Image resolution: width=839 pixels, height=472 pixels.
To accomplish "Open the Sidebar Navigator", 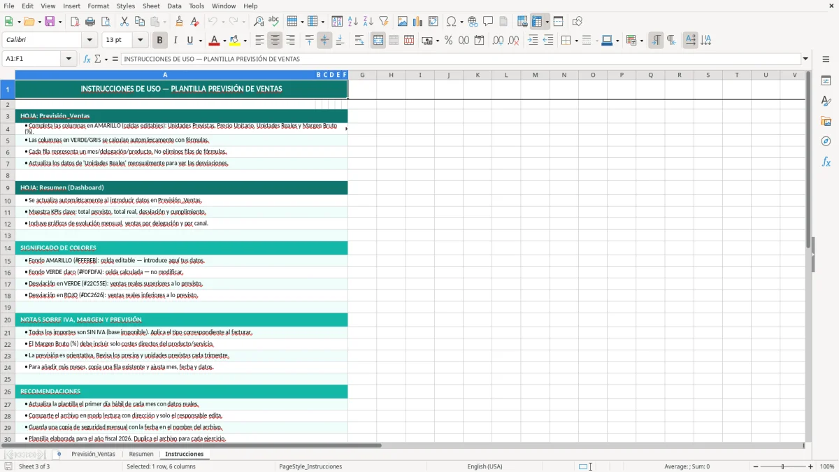I will pyautogui.click(x=826, y=141).
